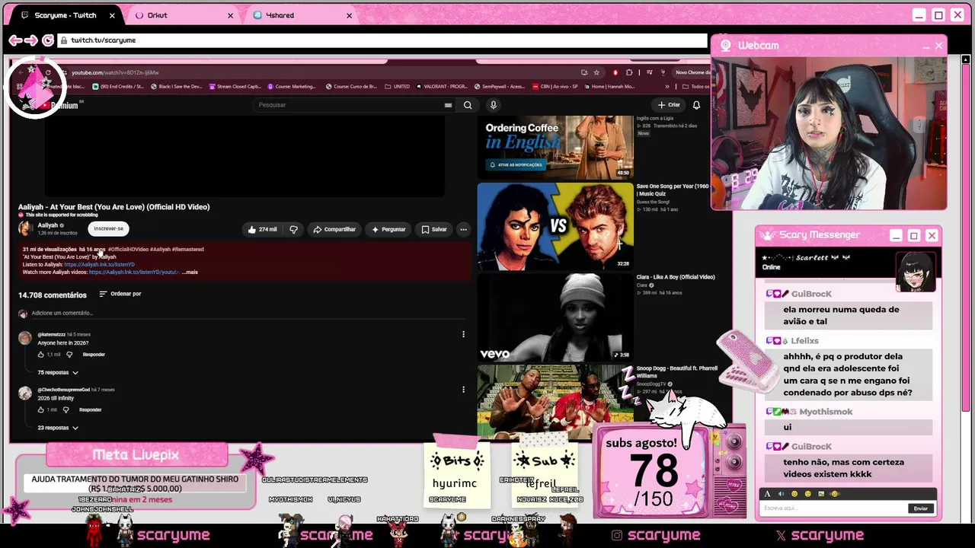Open the Criar create menu
The image size is (975, 548).
click(669, 105)
